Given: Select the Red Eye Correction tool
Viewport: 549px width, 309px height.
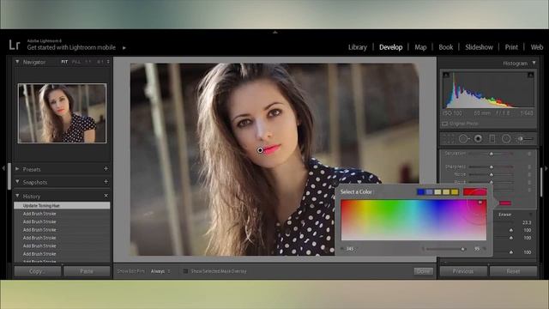Looking at the screenshot, I should (x=478, y=139).
